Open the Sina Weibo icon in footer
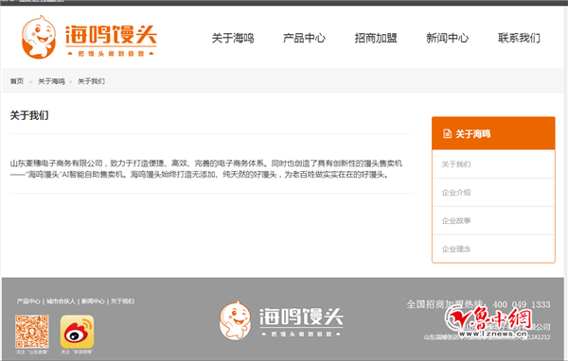 (77, 332)
